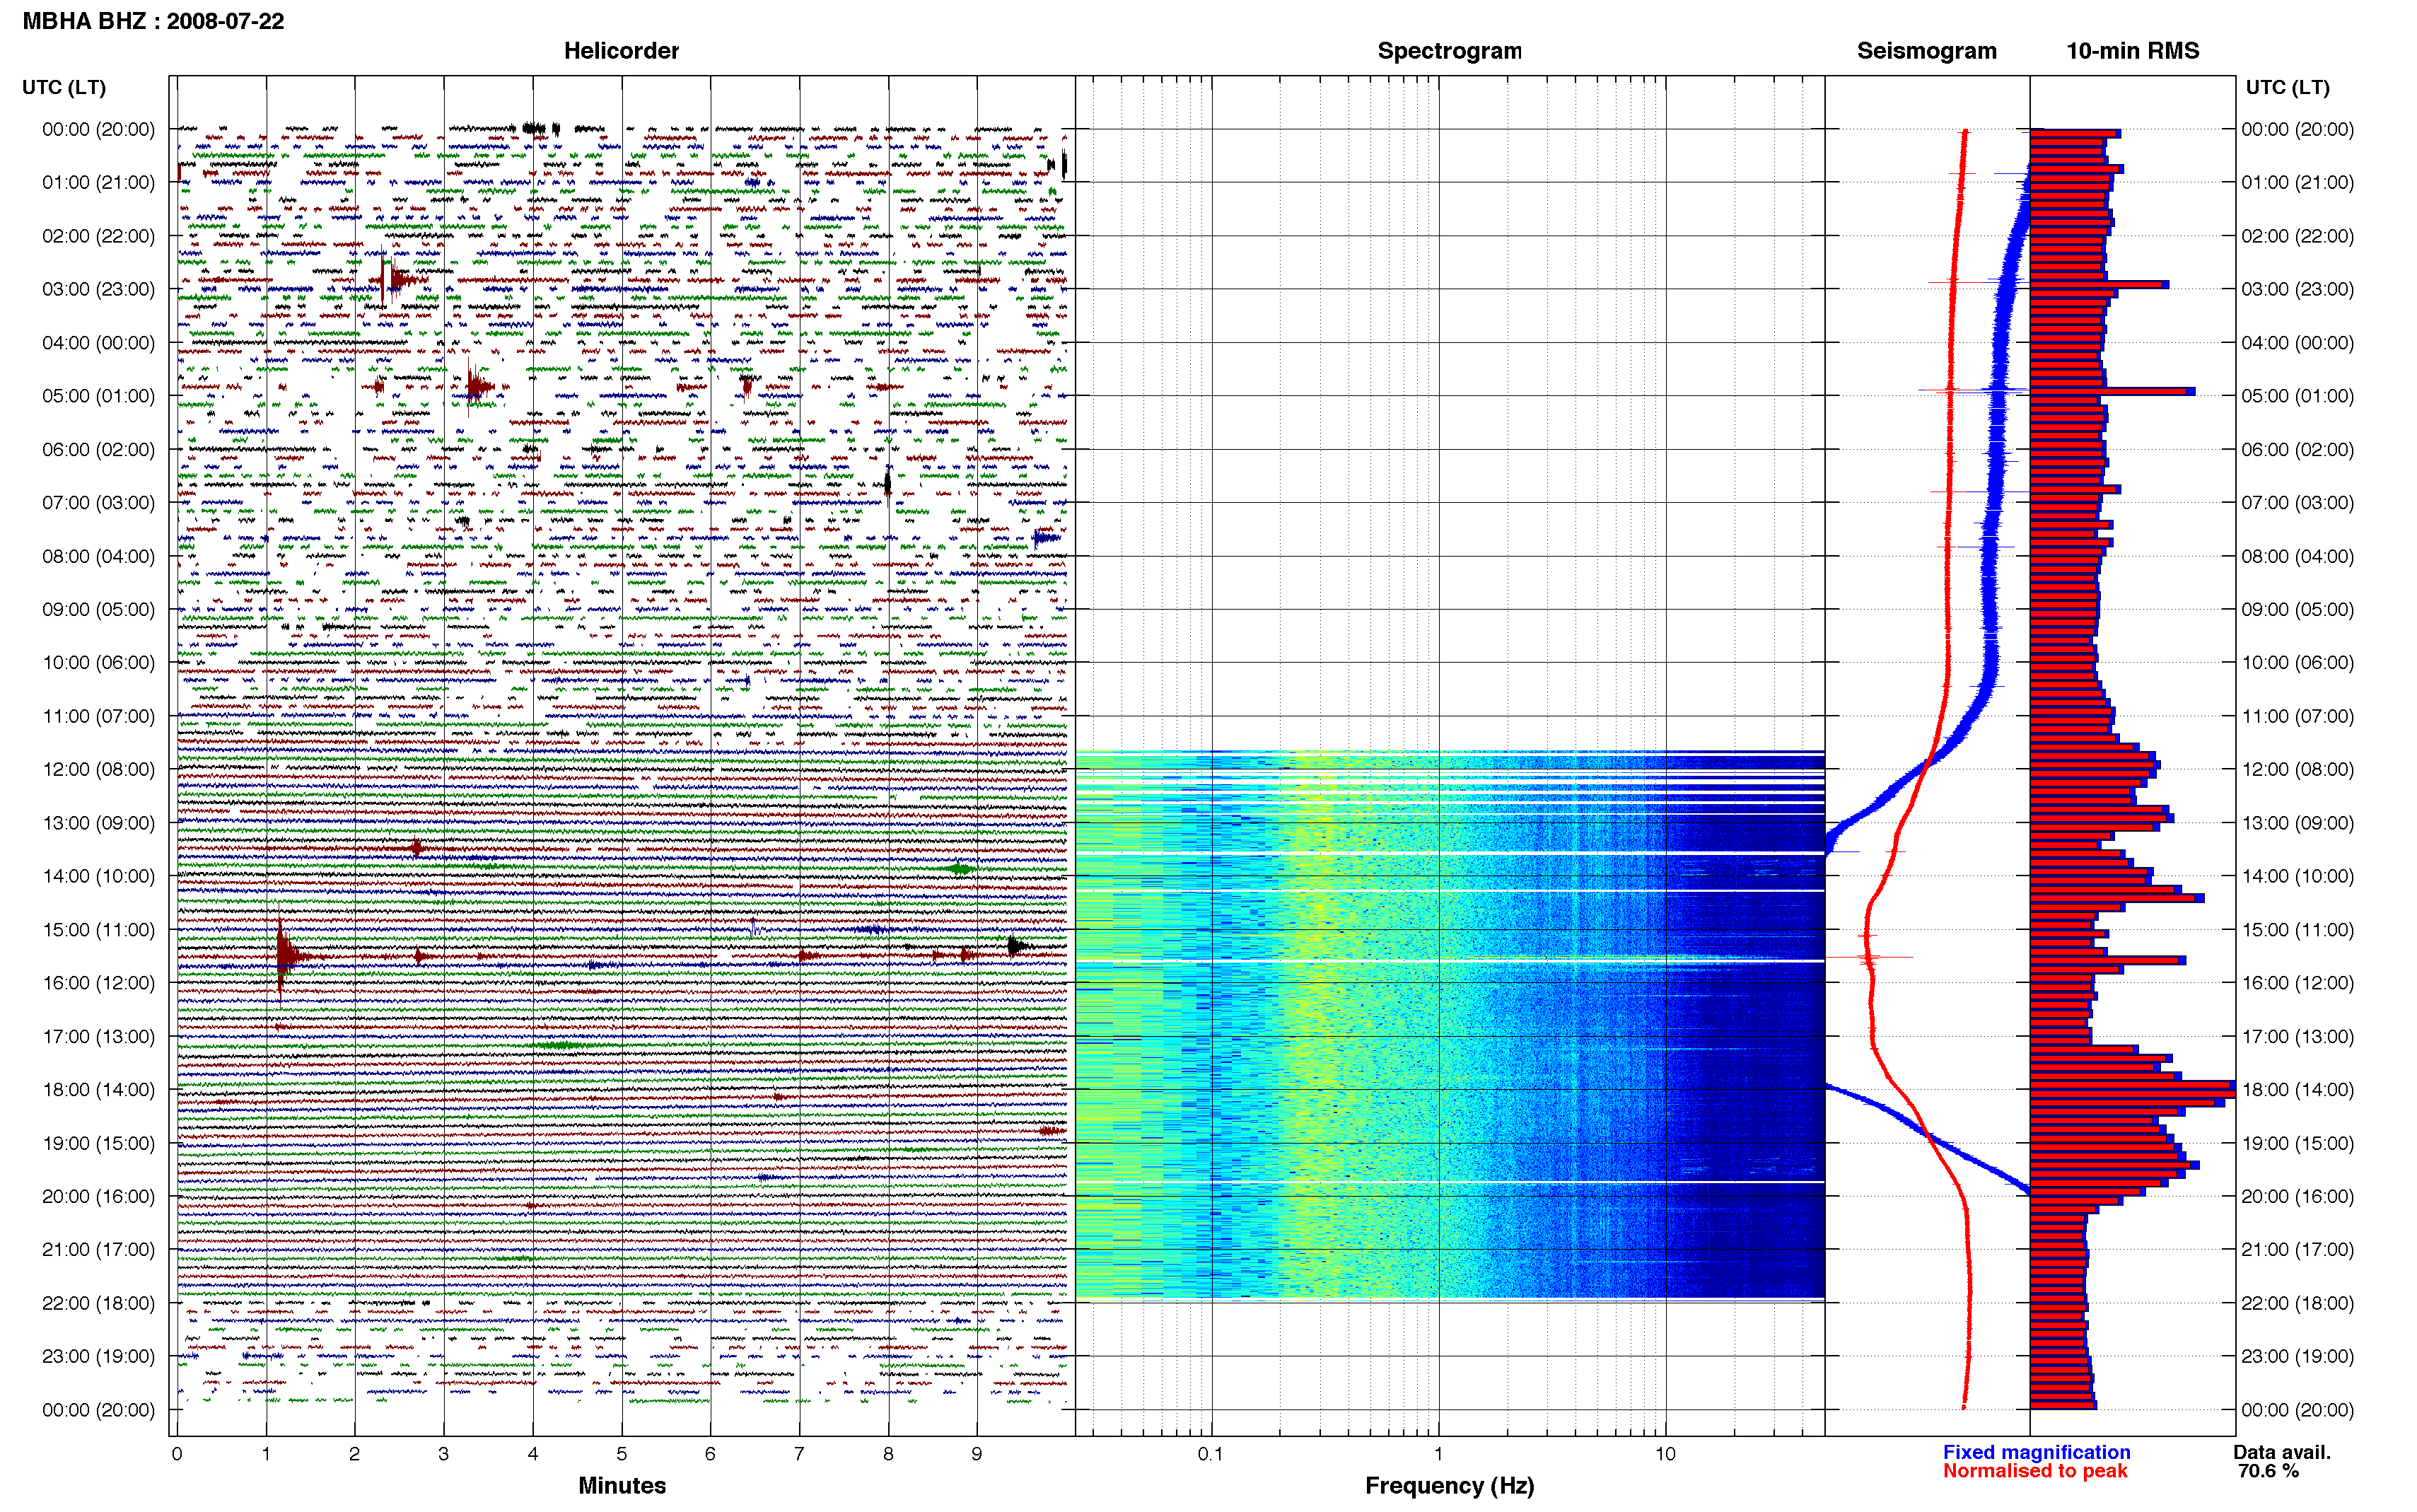Click the black event burst after minute 9 near 15:20

[x=1017, y=945]
